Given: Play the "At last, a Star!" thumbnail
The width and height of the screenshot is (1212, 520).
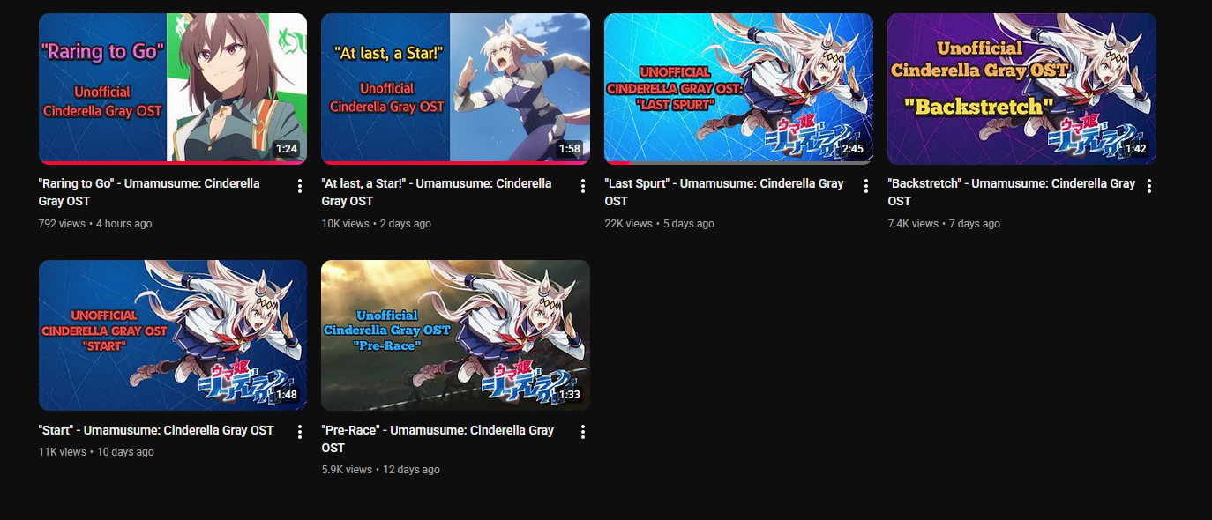Looking at the screenshot, I should pyautogui.click(x=456, y=88).
